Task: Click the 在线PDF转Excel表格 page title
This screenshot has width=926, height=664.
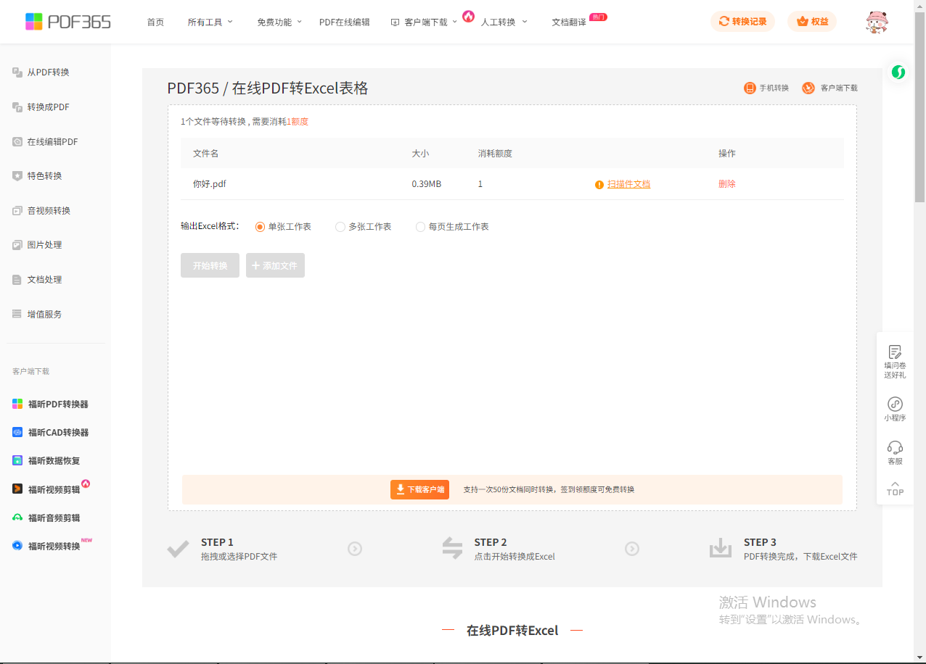Action: click(x=300, y=88)
